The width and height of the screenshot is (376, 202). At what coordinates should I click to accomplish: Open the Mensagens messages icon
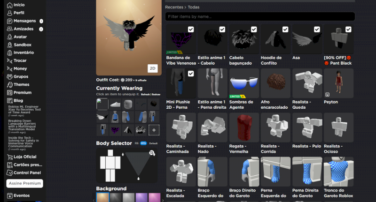click(x=9, y=21)
